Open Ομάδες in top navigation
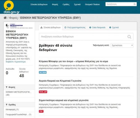Viewport: 140px width, 118px height. [66, 4]
